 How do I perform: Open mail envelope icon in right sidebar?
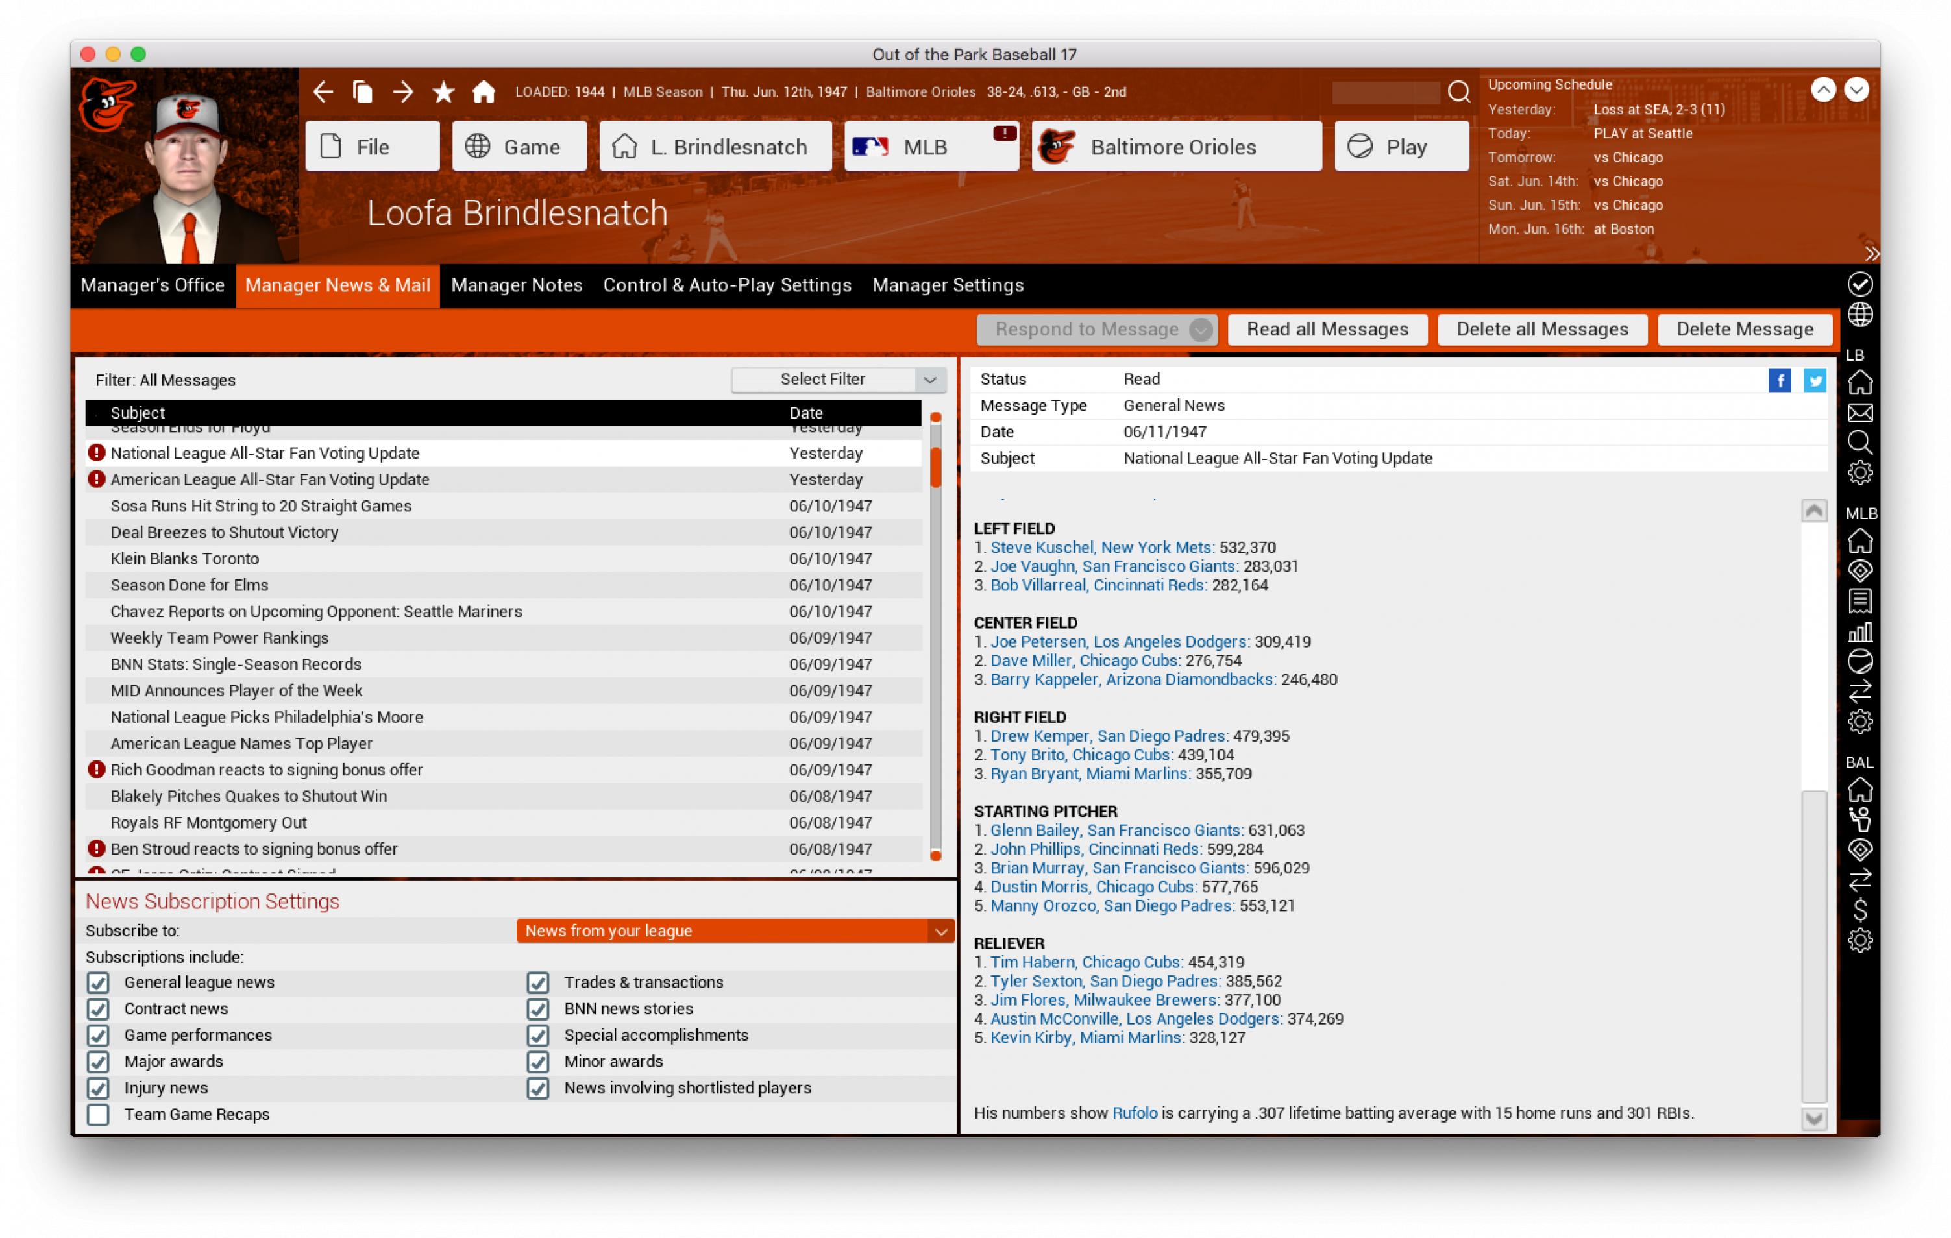[x=1859, y=413]
